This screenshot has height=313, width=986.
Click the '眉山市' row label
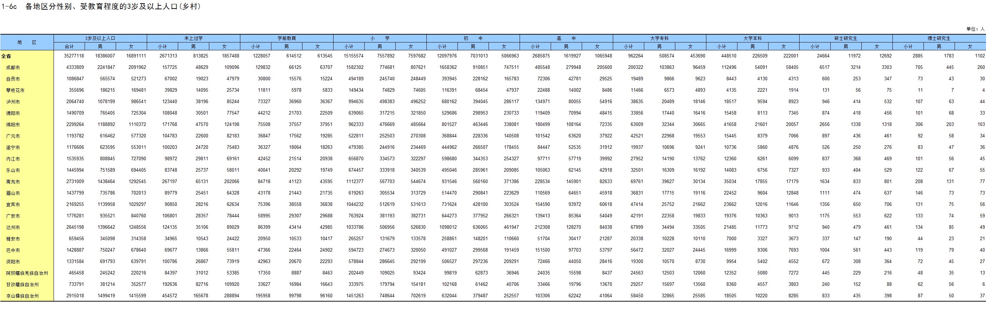point(13,193)
